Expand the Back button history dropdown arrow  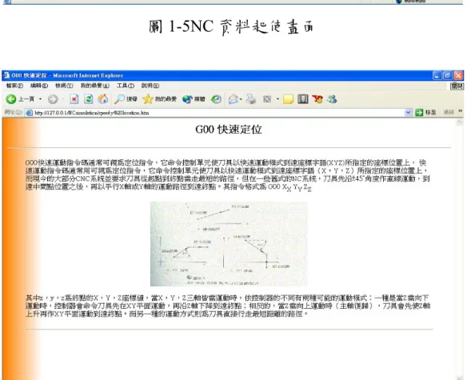click(40, 99)
